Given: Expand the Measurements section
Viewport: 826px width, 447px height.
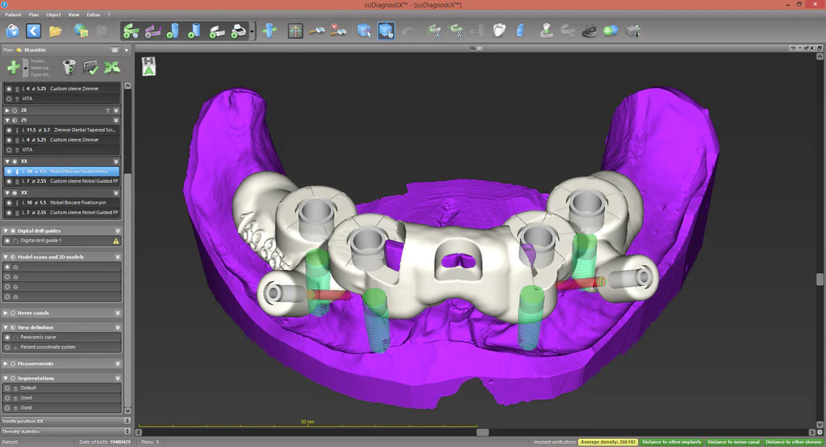Looking at the screenshot, I should (6, 364).
